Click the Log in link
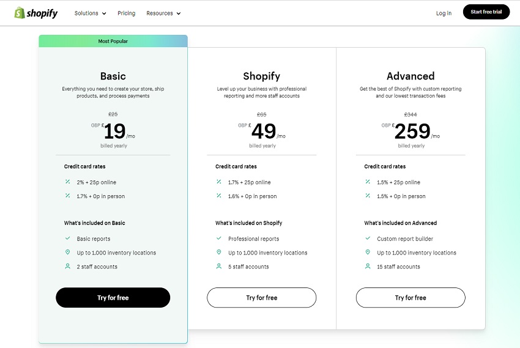The width and height of the screenshot is (520, 348). tap(444, 13)
